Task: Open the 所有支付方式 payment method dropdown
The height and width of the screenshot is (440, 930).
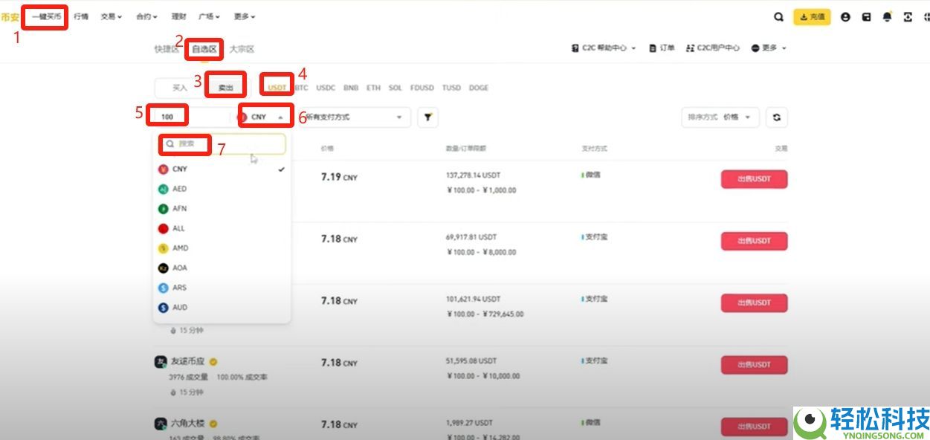Action: click(x=349, y=117)
